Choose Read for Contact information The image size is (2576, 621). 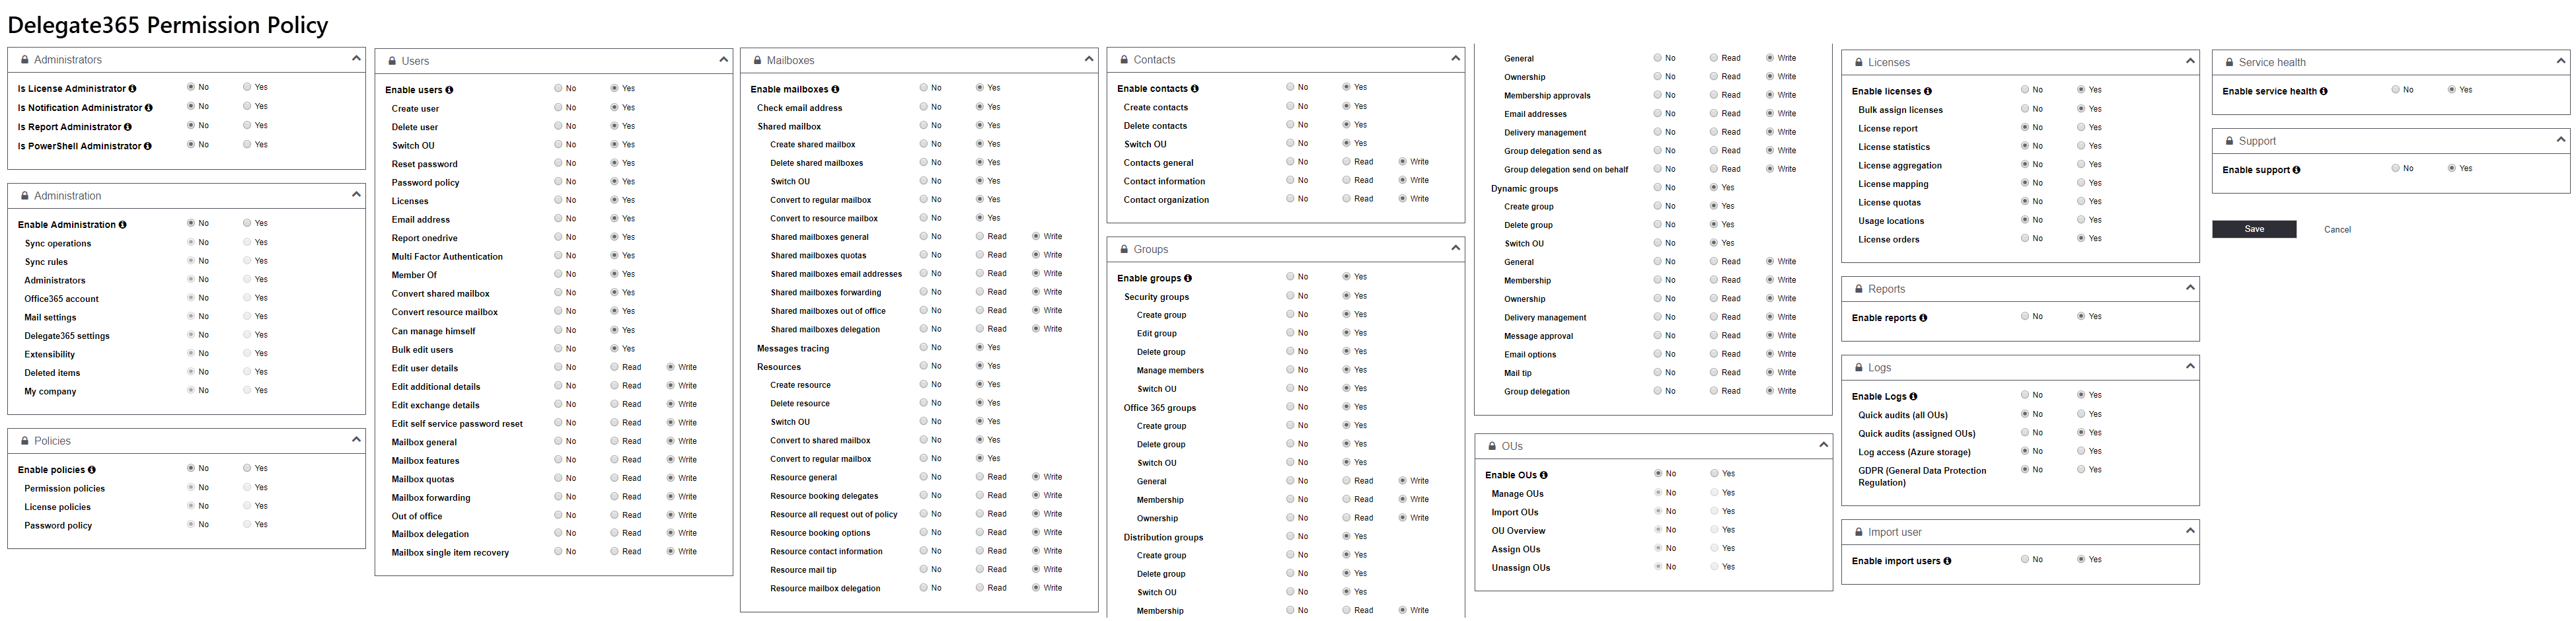(1347, 180)
